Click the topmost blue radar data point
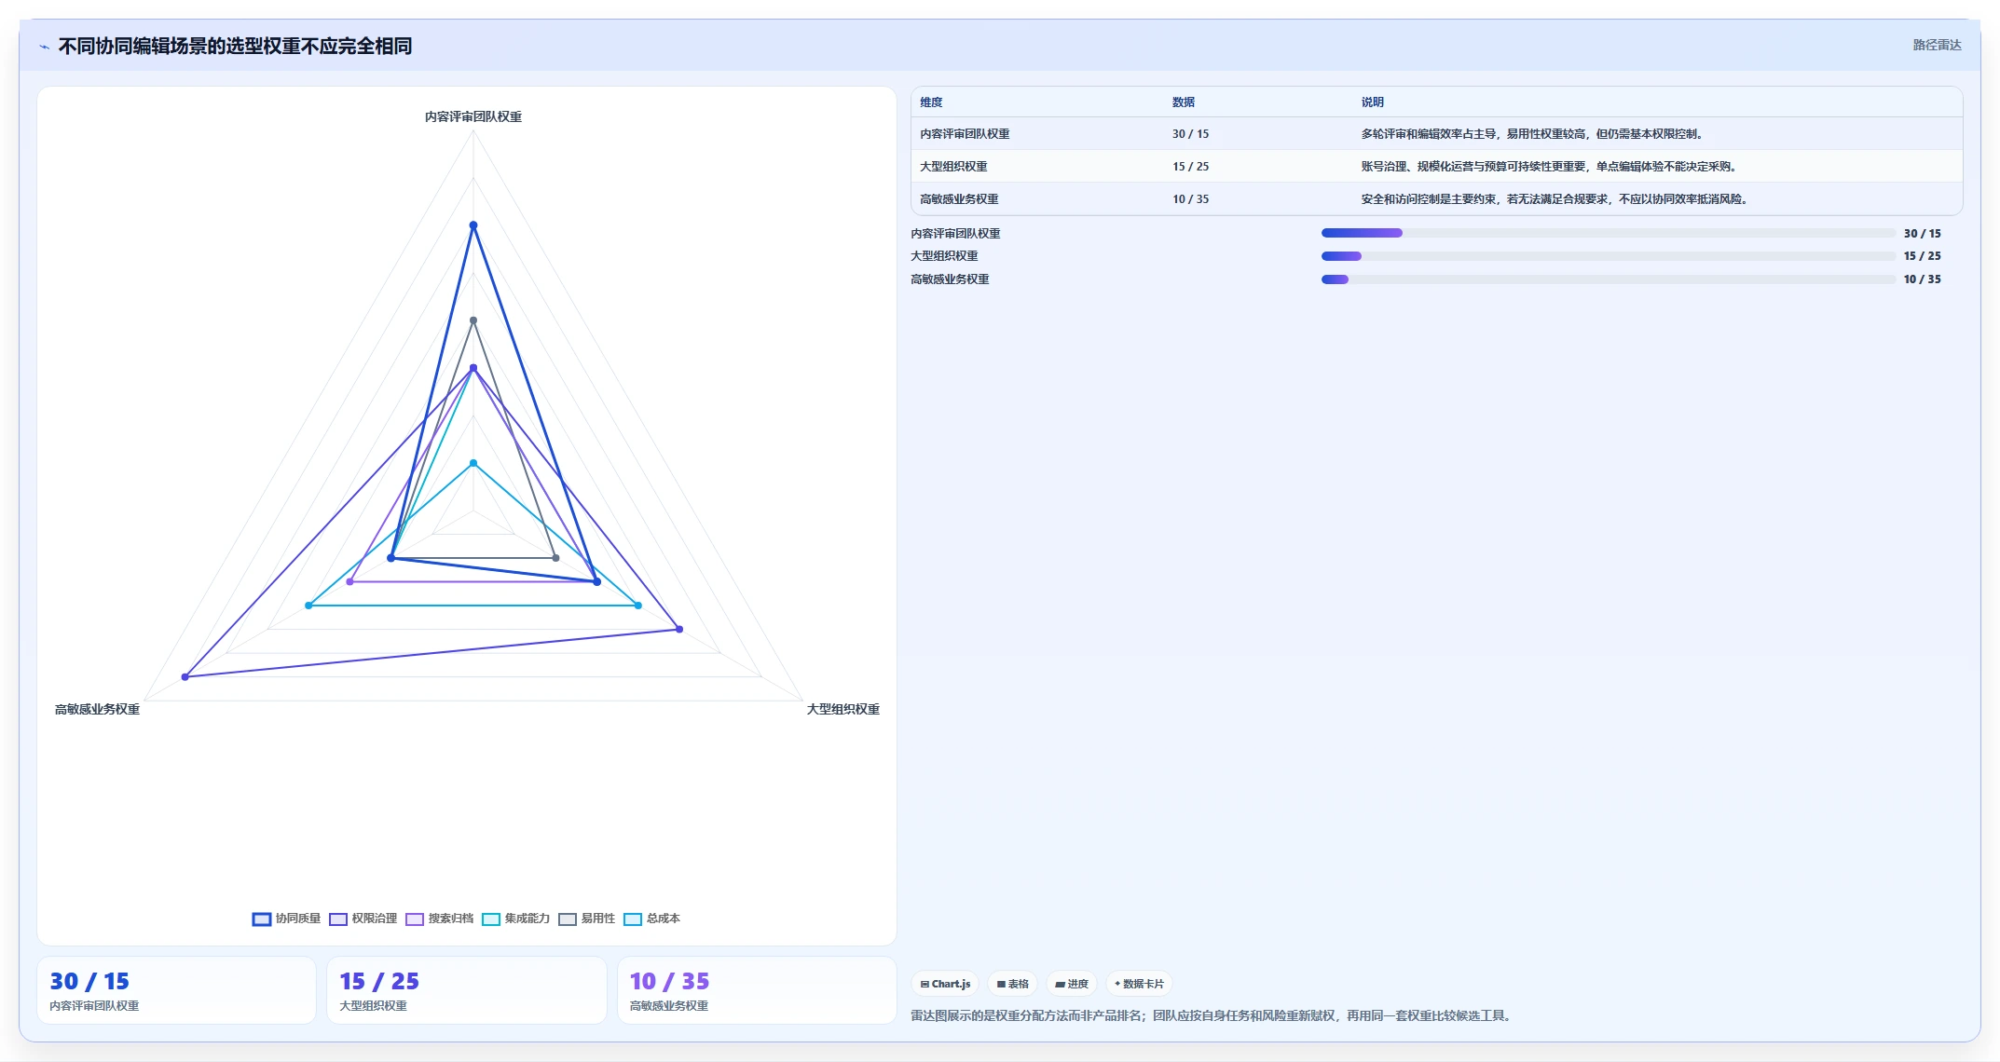 pos(473,225)
